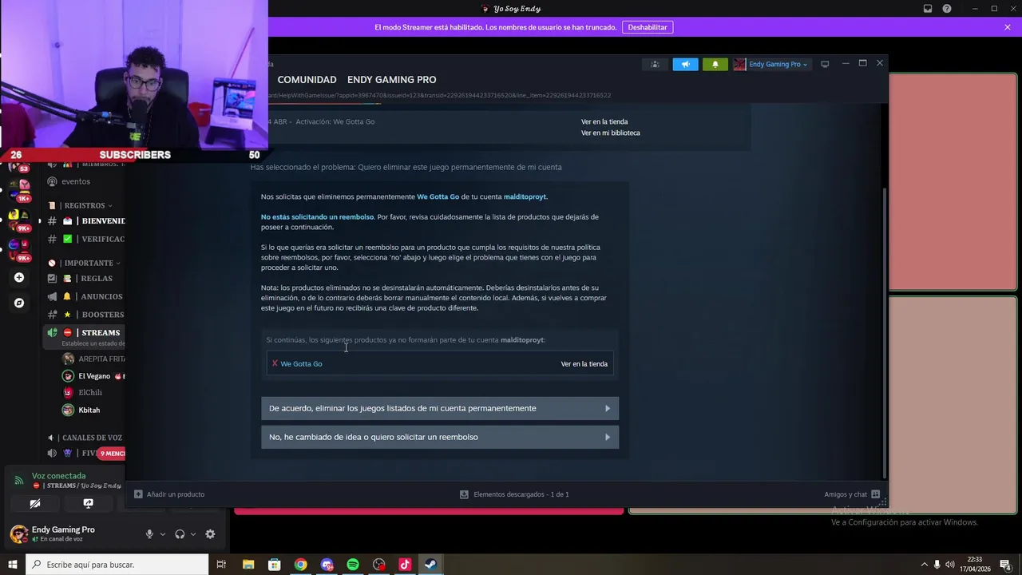1022x575 pixels.
Task: Click Añadir un producto in Steam
Action: pos(169,494)
